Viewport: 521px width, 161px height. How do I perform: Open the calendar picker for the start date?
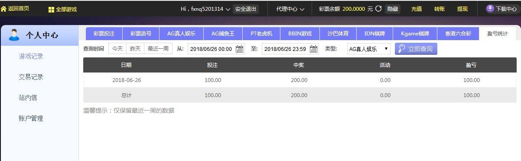[x=240, y=49]
